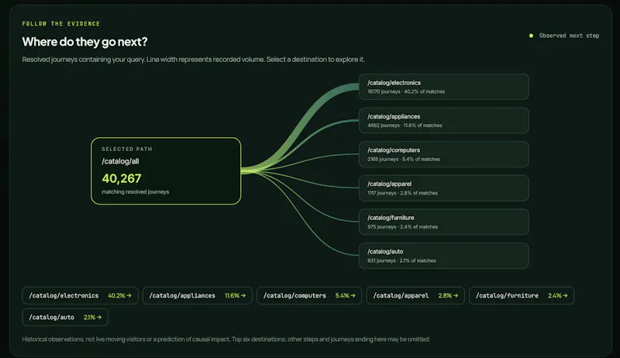620x358 pixels.
Task: Click the selected path /catalog/all box
Action: coord(166,171)
